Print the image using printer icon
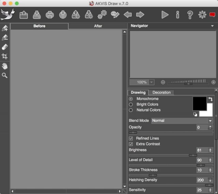The height and width of the screenshot is (194, 218). tap(50, 15)
